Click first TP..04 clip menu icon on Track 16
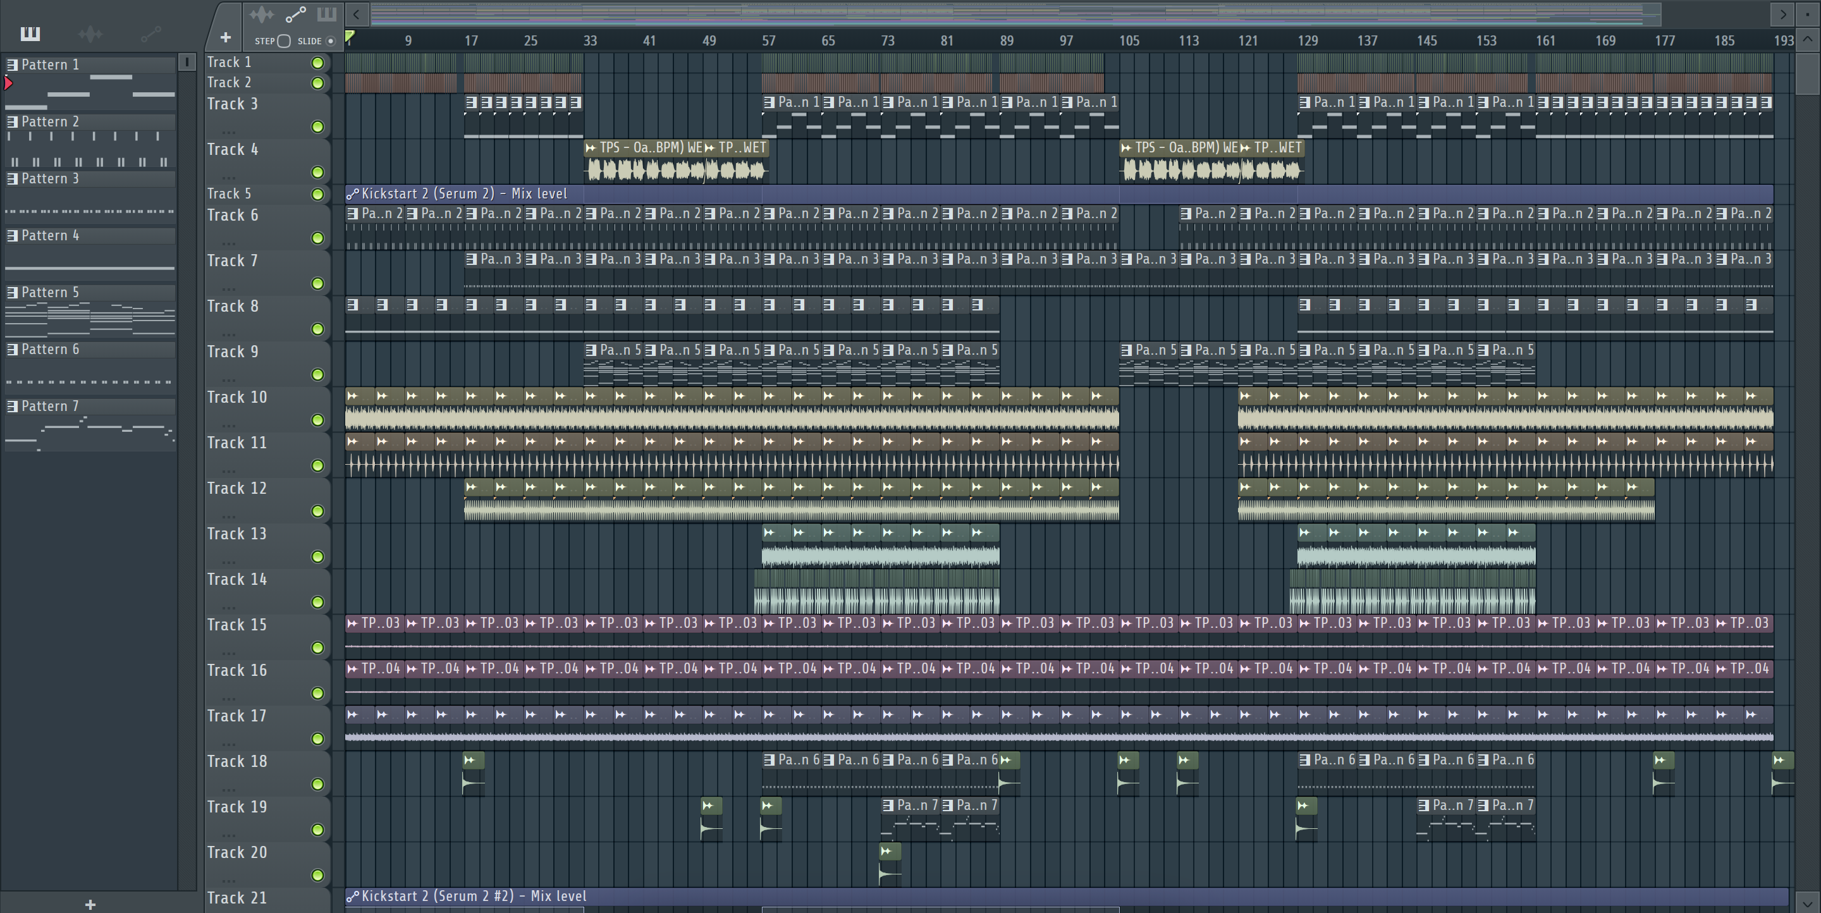 click(353, 668)
